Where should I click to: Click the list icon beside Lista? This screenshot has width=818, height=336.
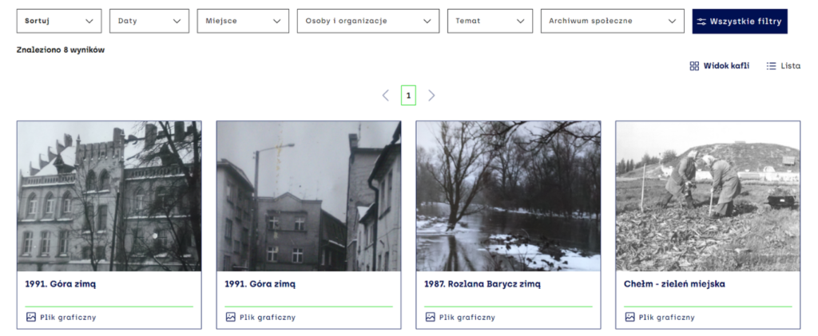click(771, 65)
